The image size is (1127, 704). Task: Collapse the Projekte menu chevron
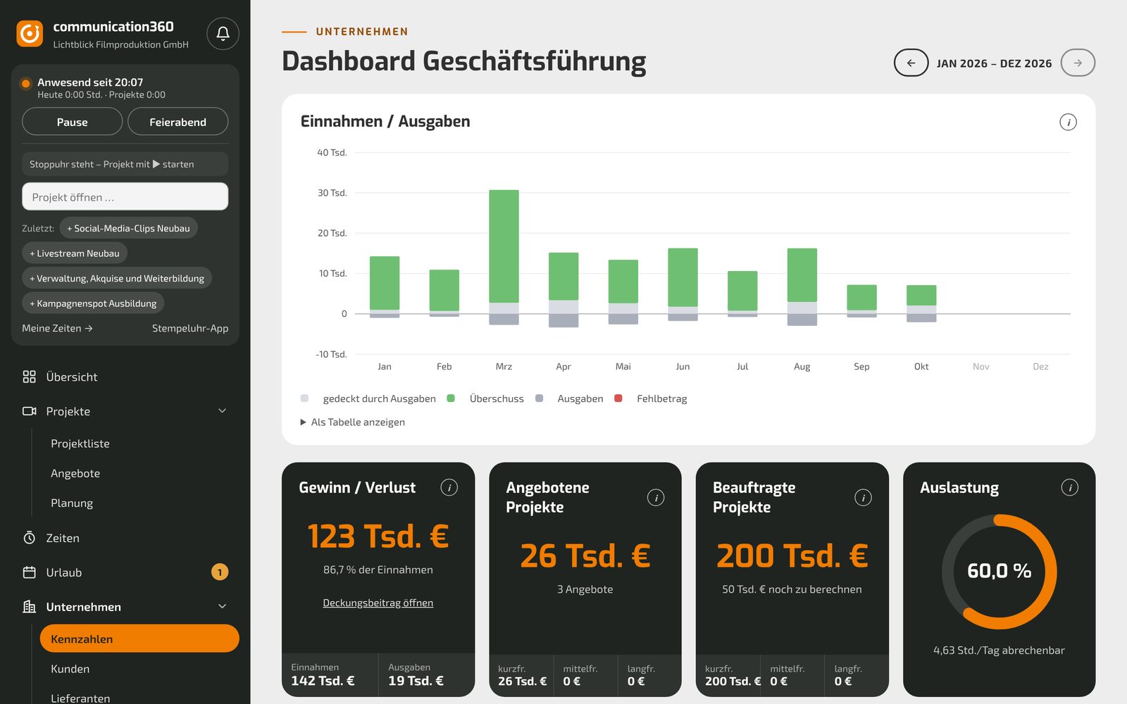click(x=222, y=411)
